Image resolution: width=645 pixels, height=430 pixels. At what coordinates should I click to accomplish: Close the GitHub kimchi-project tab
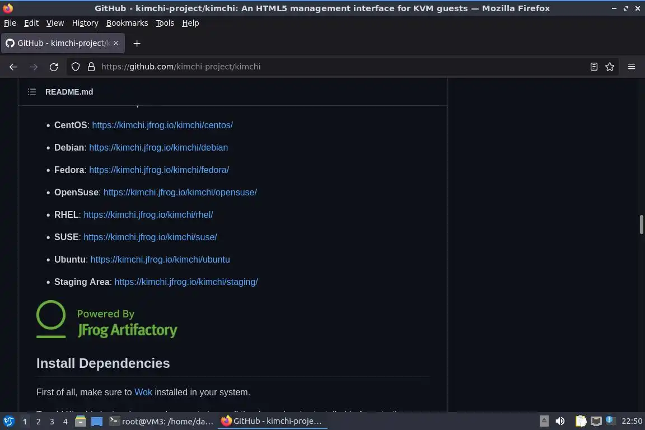click(x=116, y=43)
